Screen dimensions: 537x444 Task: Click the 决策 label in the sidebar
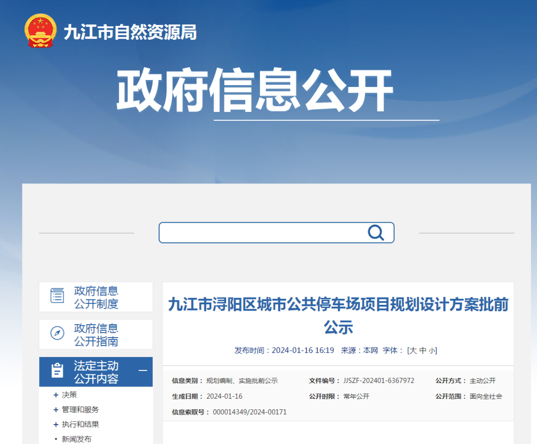(69, 395)
